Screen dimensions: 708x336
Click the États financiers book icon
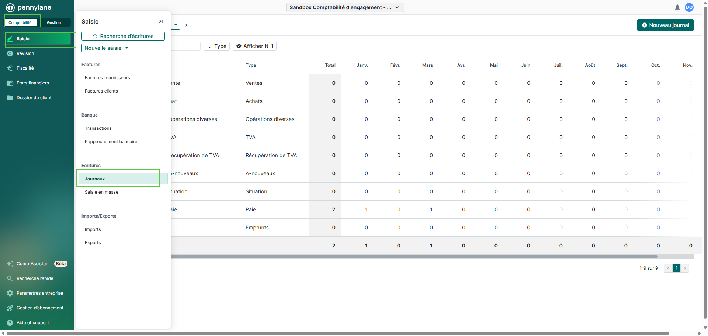click(10, 83)
